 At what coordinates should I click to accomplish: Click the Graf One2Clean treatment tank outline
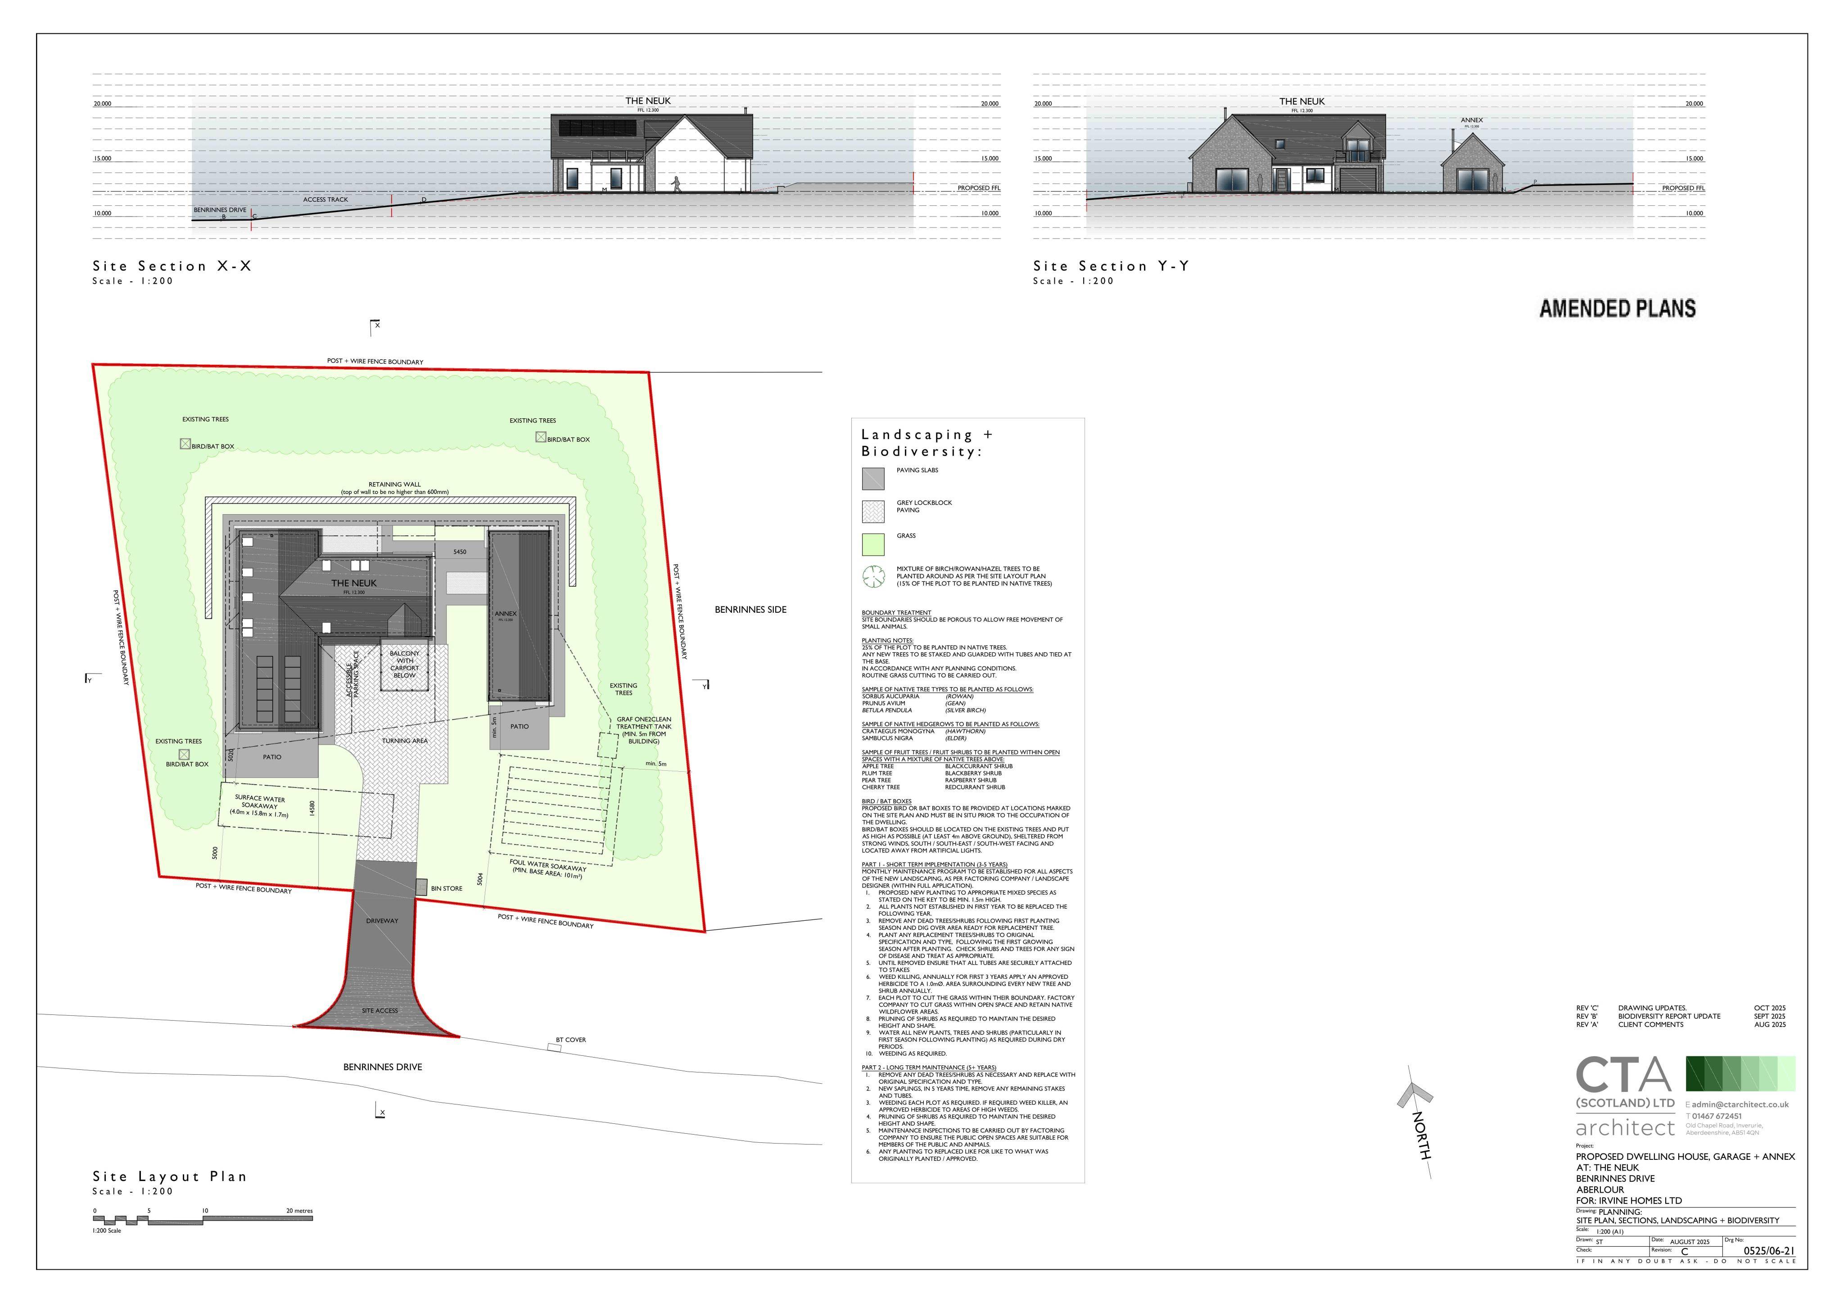[608, 745]
